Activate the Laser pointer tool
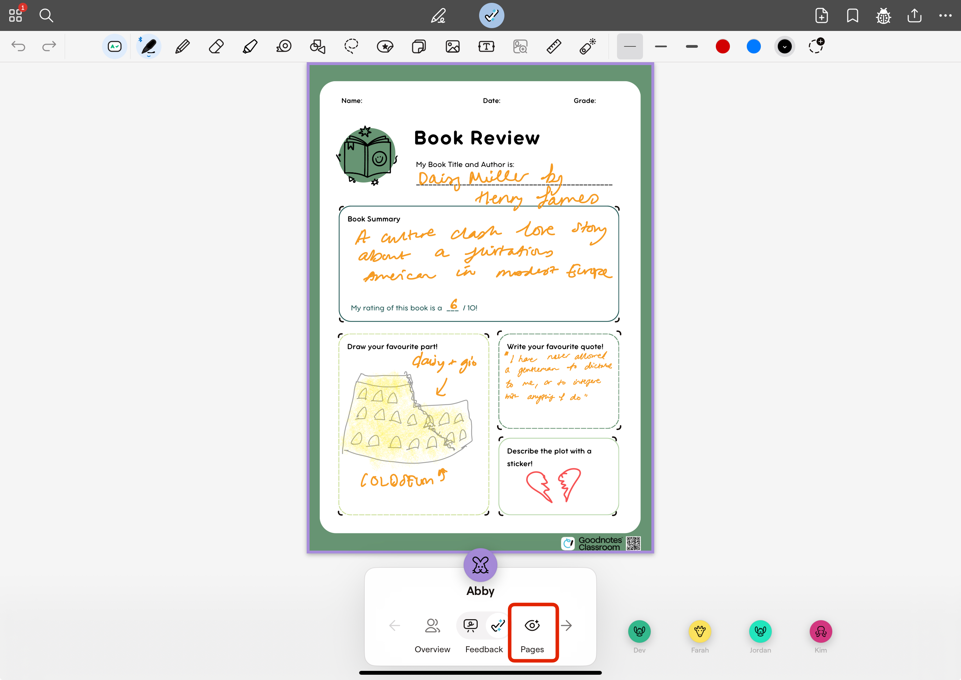Viewport: 961px width, 680px height. tap(588, 46)
